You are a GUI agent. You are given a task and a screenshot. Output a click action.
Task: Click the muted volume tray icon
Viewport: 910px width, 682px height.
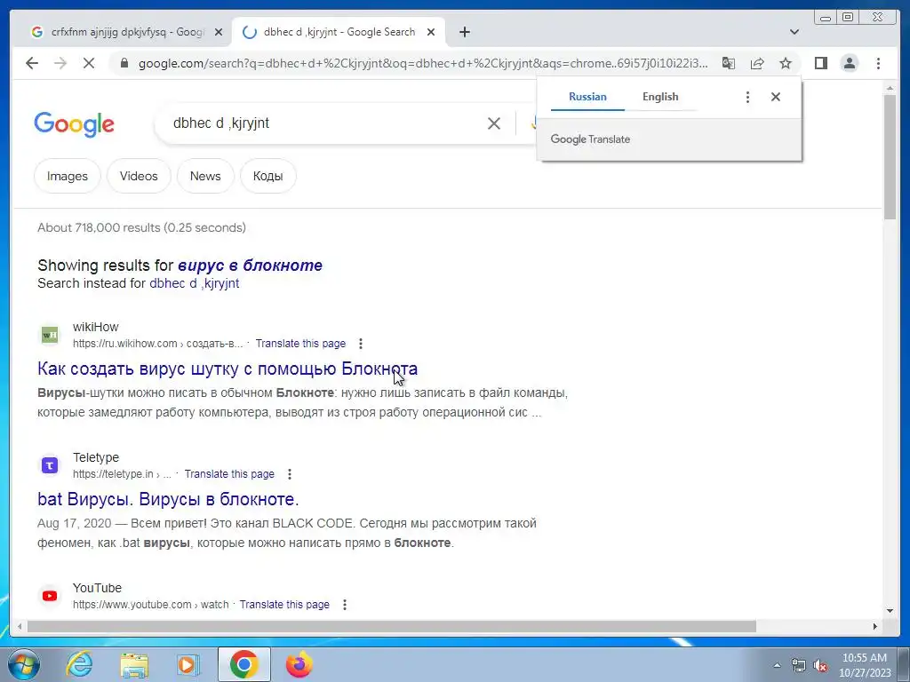pos(820,665)
